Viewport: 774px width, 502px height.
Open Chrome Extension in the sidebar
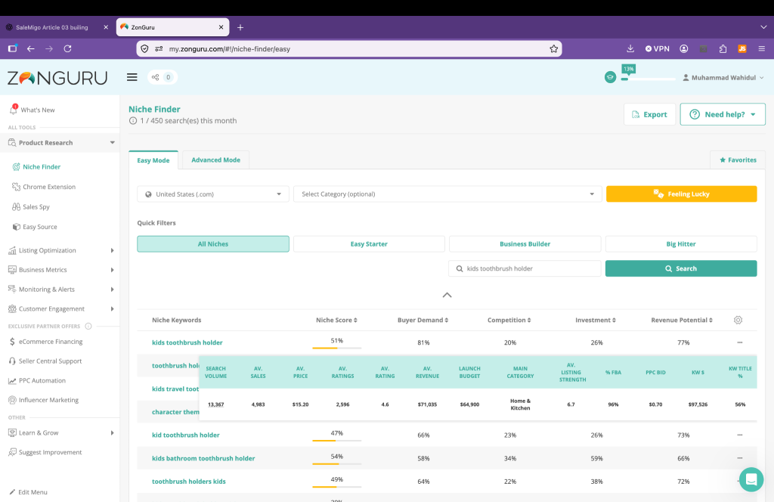tap(49, 187)
